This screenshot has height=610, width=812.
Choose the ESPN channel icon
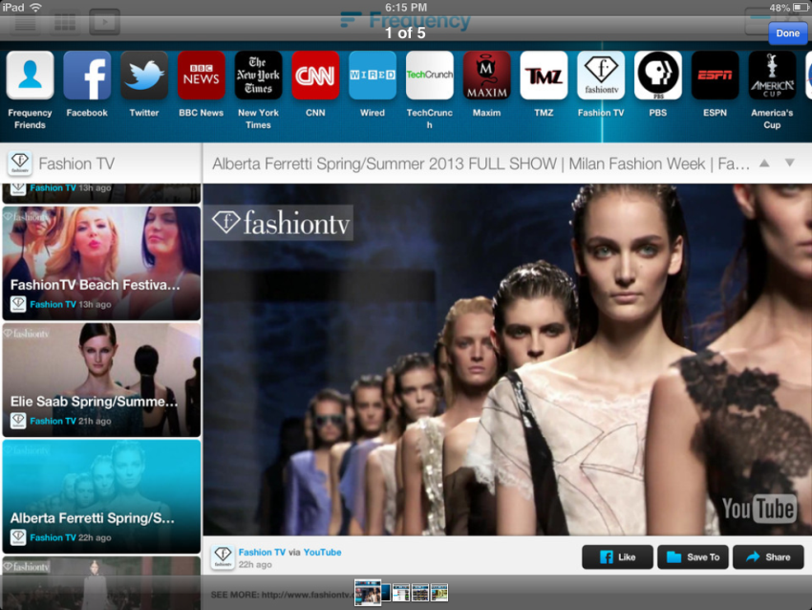(715, 76)
